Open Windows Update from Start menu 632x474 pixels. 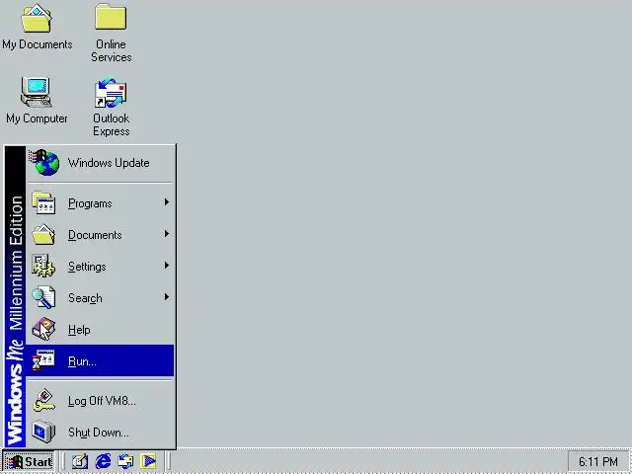tap(101, 163)
